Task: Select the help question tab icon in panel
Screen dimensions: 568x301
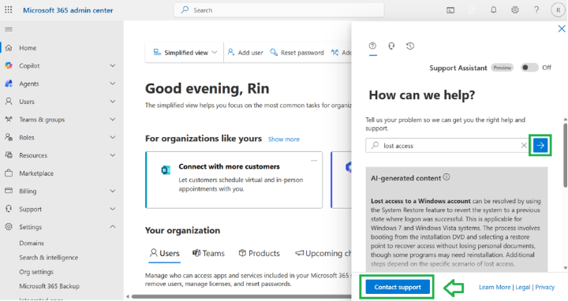Action: pos(372,46)
